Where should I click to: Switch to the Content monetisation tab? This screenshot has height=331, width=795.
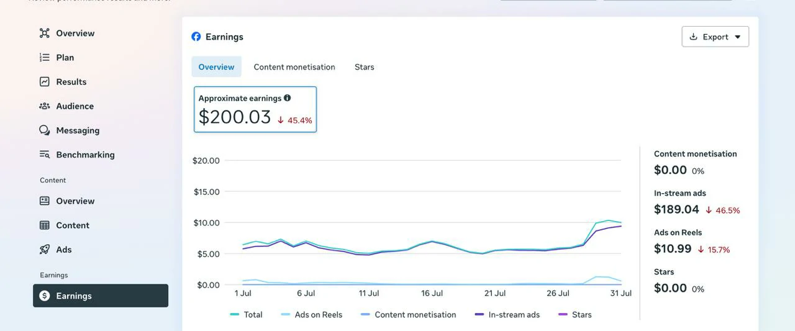pos(294,67)
